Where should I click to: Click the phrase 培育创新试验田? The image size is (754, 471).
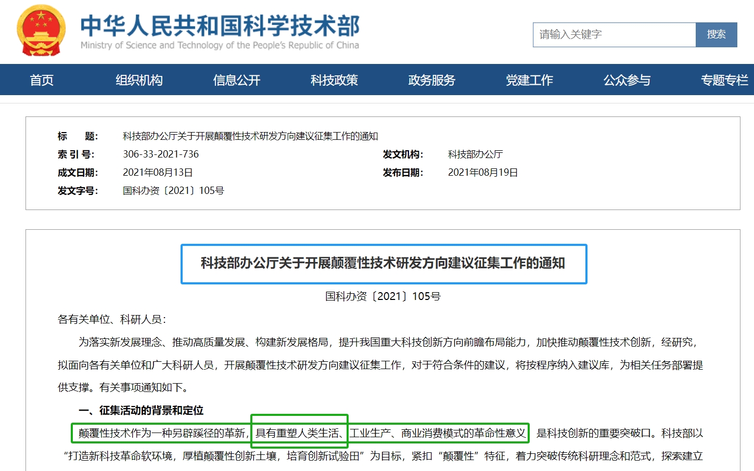323,456
